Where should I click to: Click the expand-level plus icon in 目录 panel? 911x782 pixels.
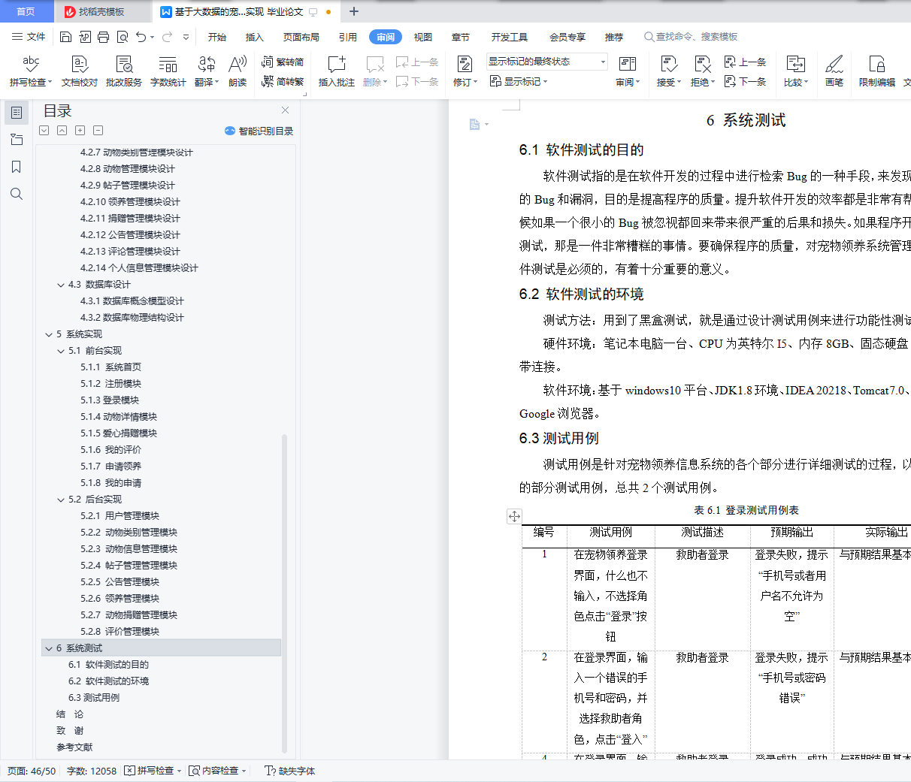click(80, 131)
